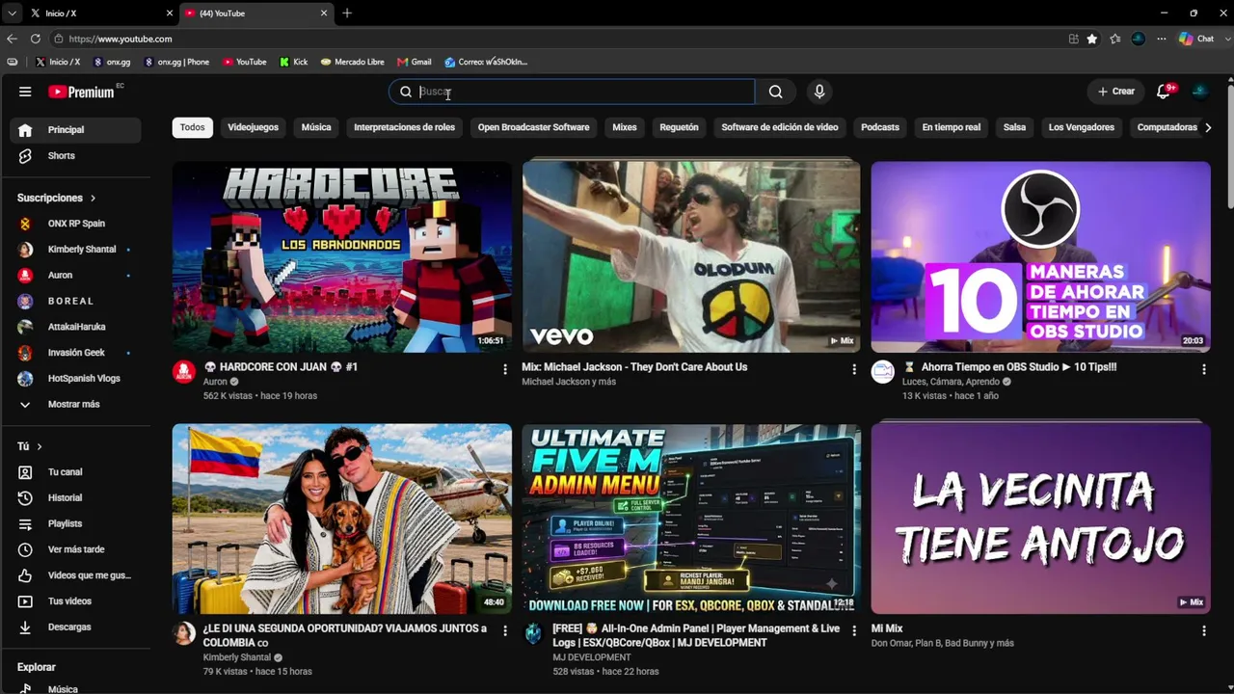Expand the Tú section
This screenshot has width=1234, height=694.
point(30,446)
